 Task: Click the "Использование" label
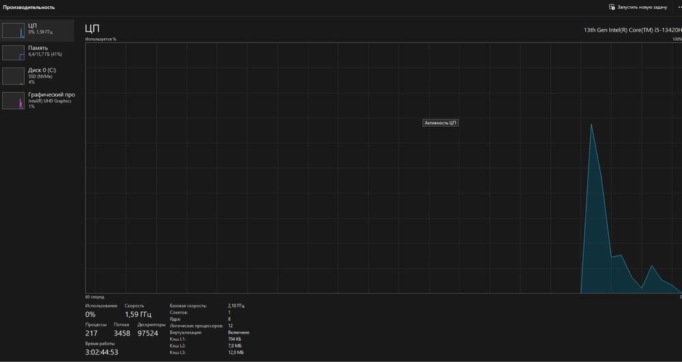pyautogui.click(x=102, y=306)
